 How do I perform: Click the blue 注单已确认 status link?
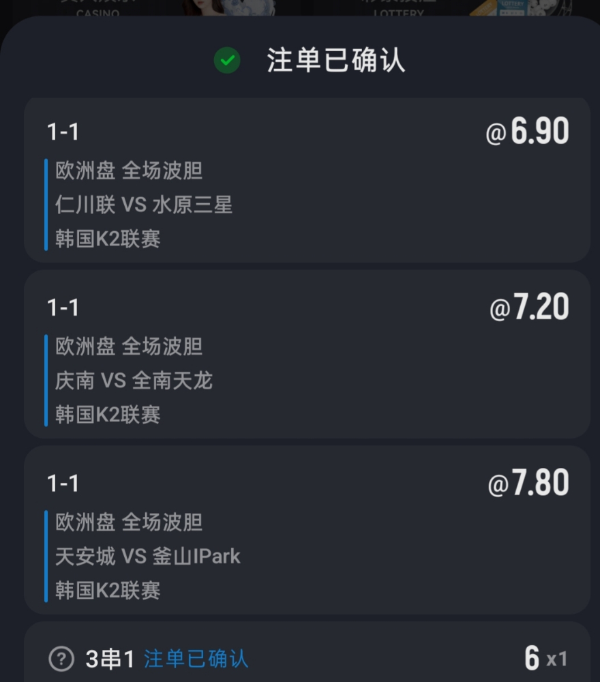click(196, 659)
